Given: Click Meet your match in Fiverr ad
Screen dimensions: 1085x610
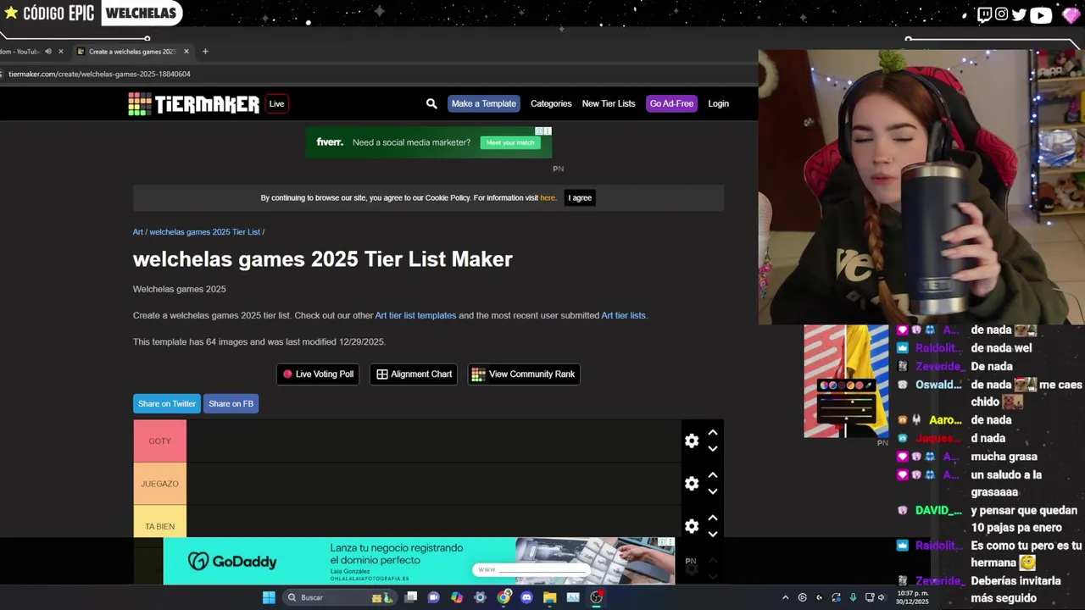Looking at the screenshot, I should coord(510,142).
